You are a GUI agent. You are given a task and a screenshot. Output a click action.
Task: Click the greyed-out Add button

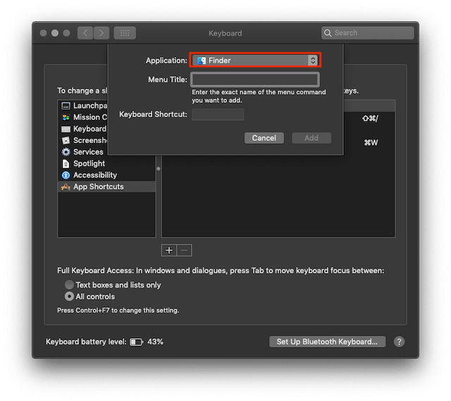pos(311,138)
